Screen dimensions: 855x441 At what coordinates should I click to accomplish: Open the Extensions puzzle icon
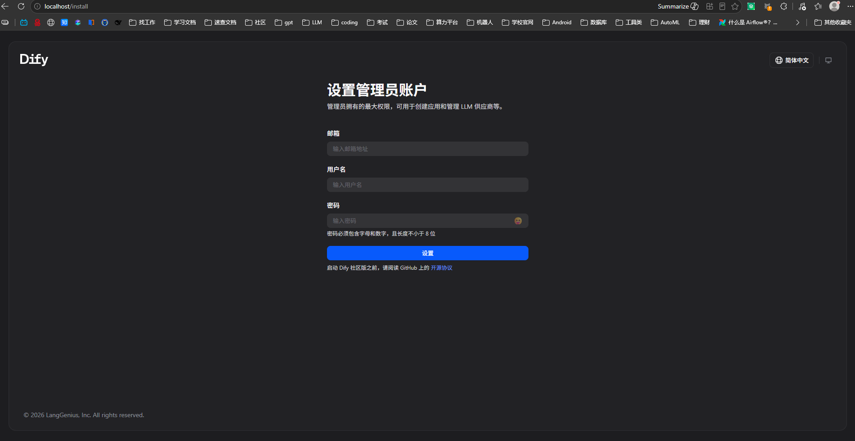(783, 6)
